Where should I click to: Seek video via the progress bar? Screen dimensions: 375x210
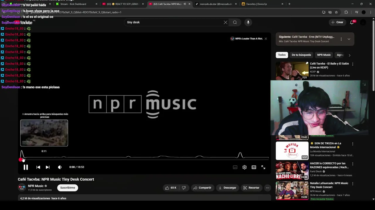tap(144, 160)
